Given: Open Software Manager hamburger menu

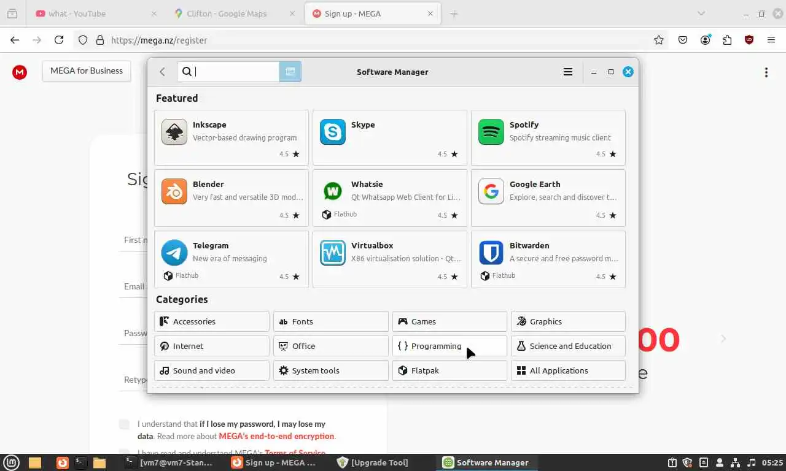Looking at the screenshot, I should point(568,72).
